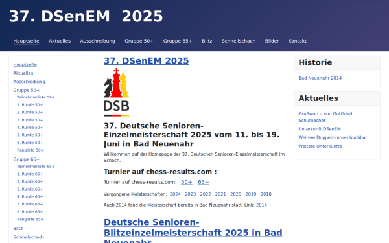Open the 2022 past championship link
This screenshot has width=389, height=243.
click(x=206, y=194)
